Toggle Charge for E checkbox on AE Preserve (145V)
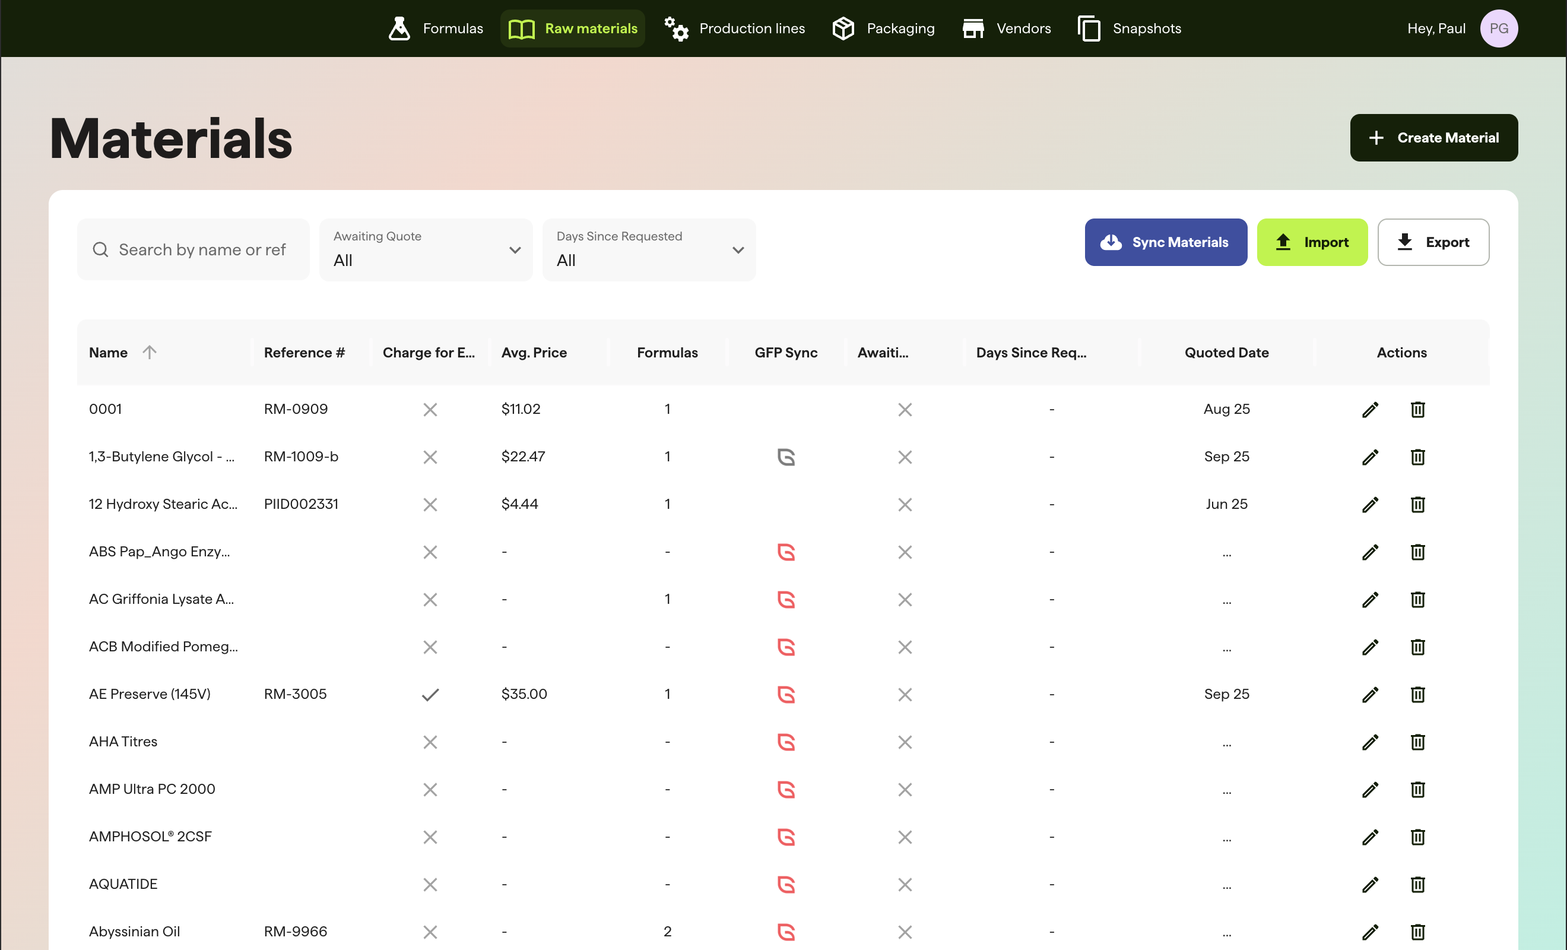 [430, 694]
